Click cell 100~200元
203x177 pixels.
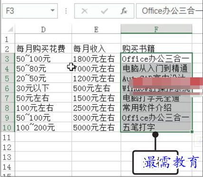click(43, 127)
